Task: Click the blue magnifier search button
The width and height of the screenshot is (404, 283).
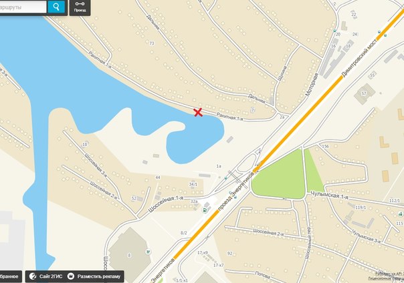Action: 56,7
